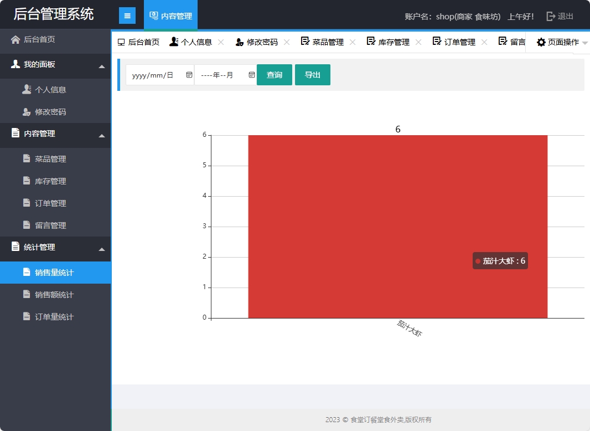Switch to the 后台首页 tab
Screen dimensions: 590x431
tap(138, 42)
